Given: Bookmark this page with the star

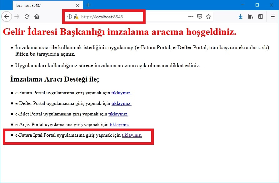Looking at the screenshot, I should [x=208, y=17].
